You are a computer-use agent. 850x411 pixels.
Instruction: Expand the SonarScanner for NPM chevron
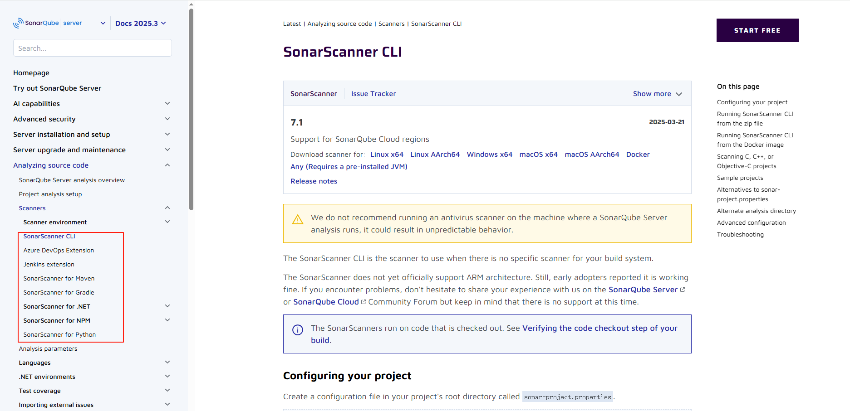[167, 320]
